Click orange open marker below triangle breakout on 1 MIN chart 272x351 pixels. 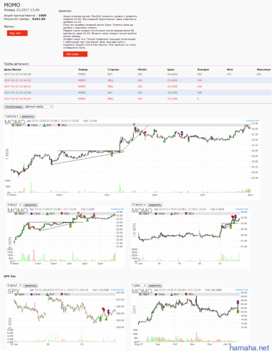pos(112,155)
